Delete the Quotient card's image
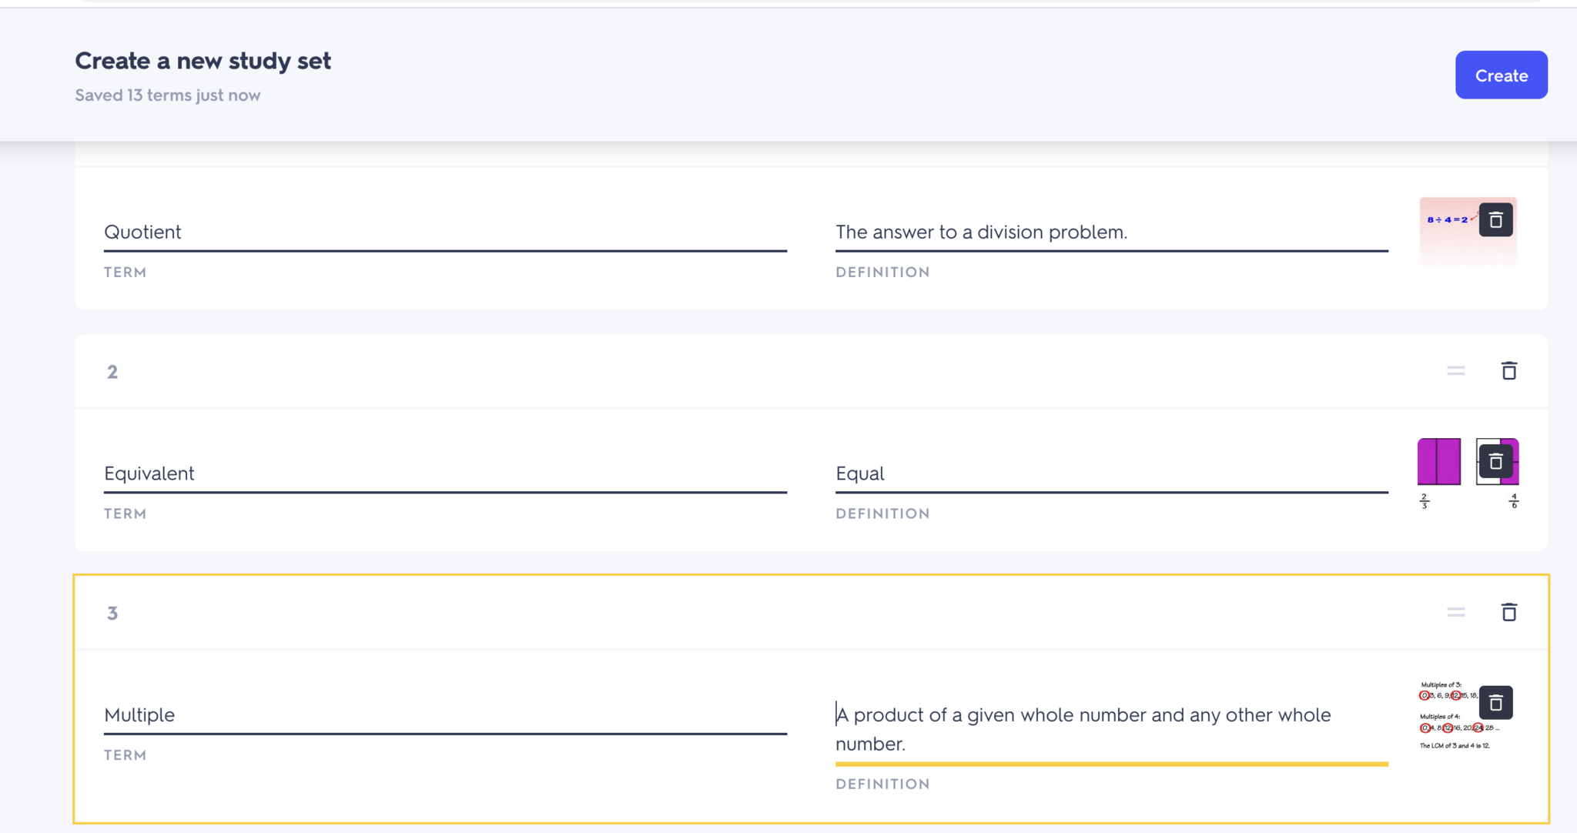The height and width of the screenshot is (833, 1577). (1495, 220)
